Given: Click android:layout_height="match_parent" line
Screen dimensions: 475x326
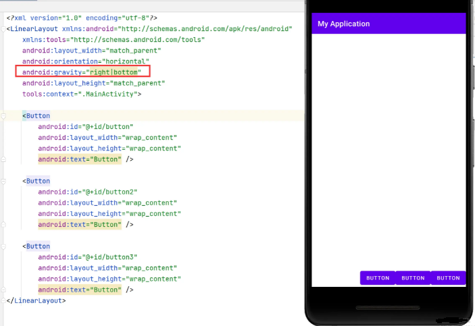Looking at the screenshot, I should (x=93, y=83).
